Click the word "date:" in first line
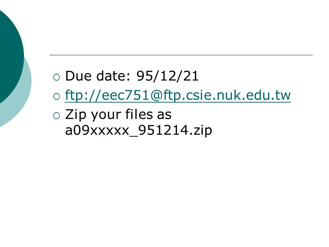The height and width of the screenshot is (247, 329). [113, 76]
